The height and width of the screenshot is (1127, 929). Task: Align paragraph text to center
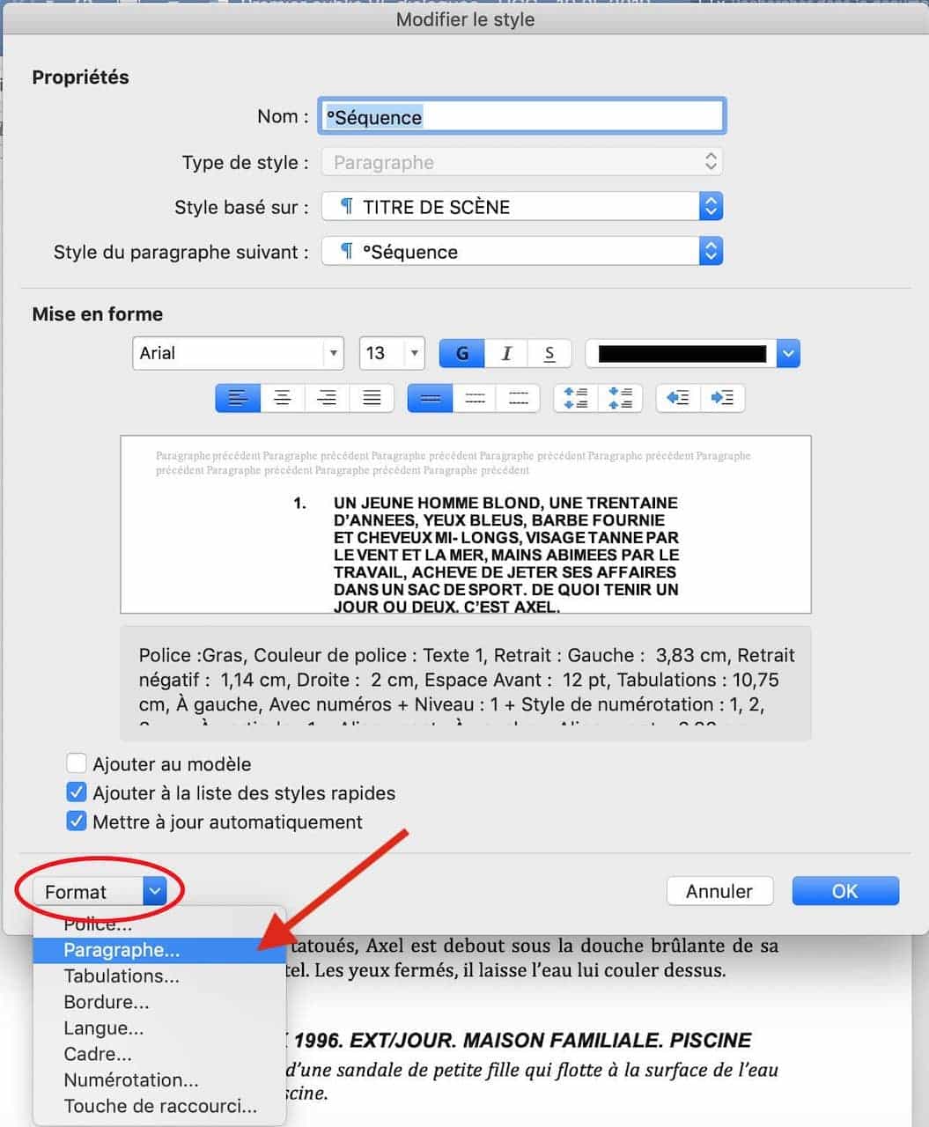pyautogui.click(x=283, y=398)
